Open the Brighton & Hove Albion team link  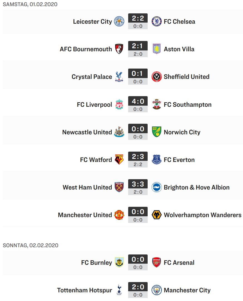pyautogui.click(x=197, y=187)
